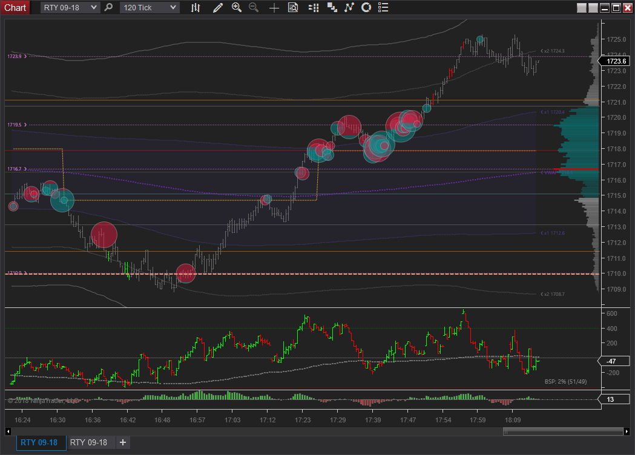The height and width of the screenshot is (455, 635).
Task: Click the 16:57 time axis label
Action: 197,420
